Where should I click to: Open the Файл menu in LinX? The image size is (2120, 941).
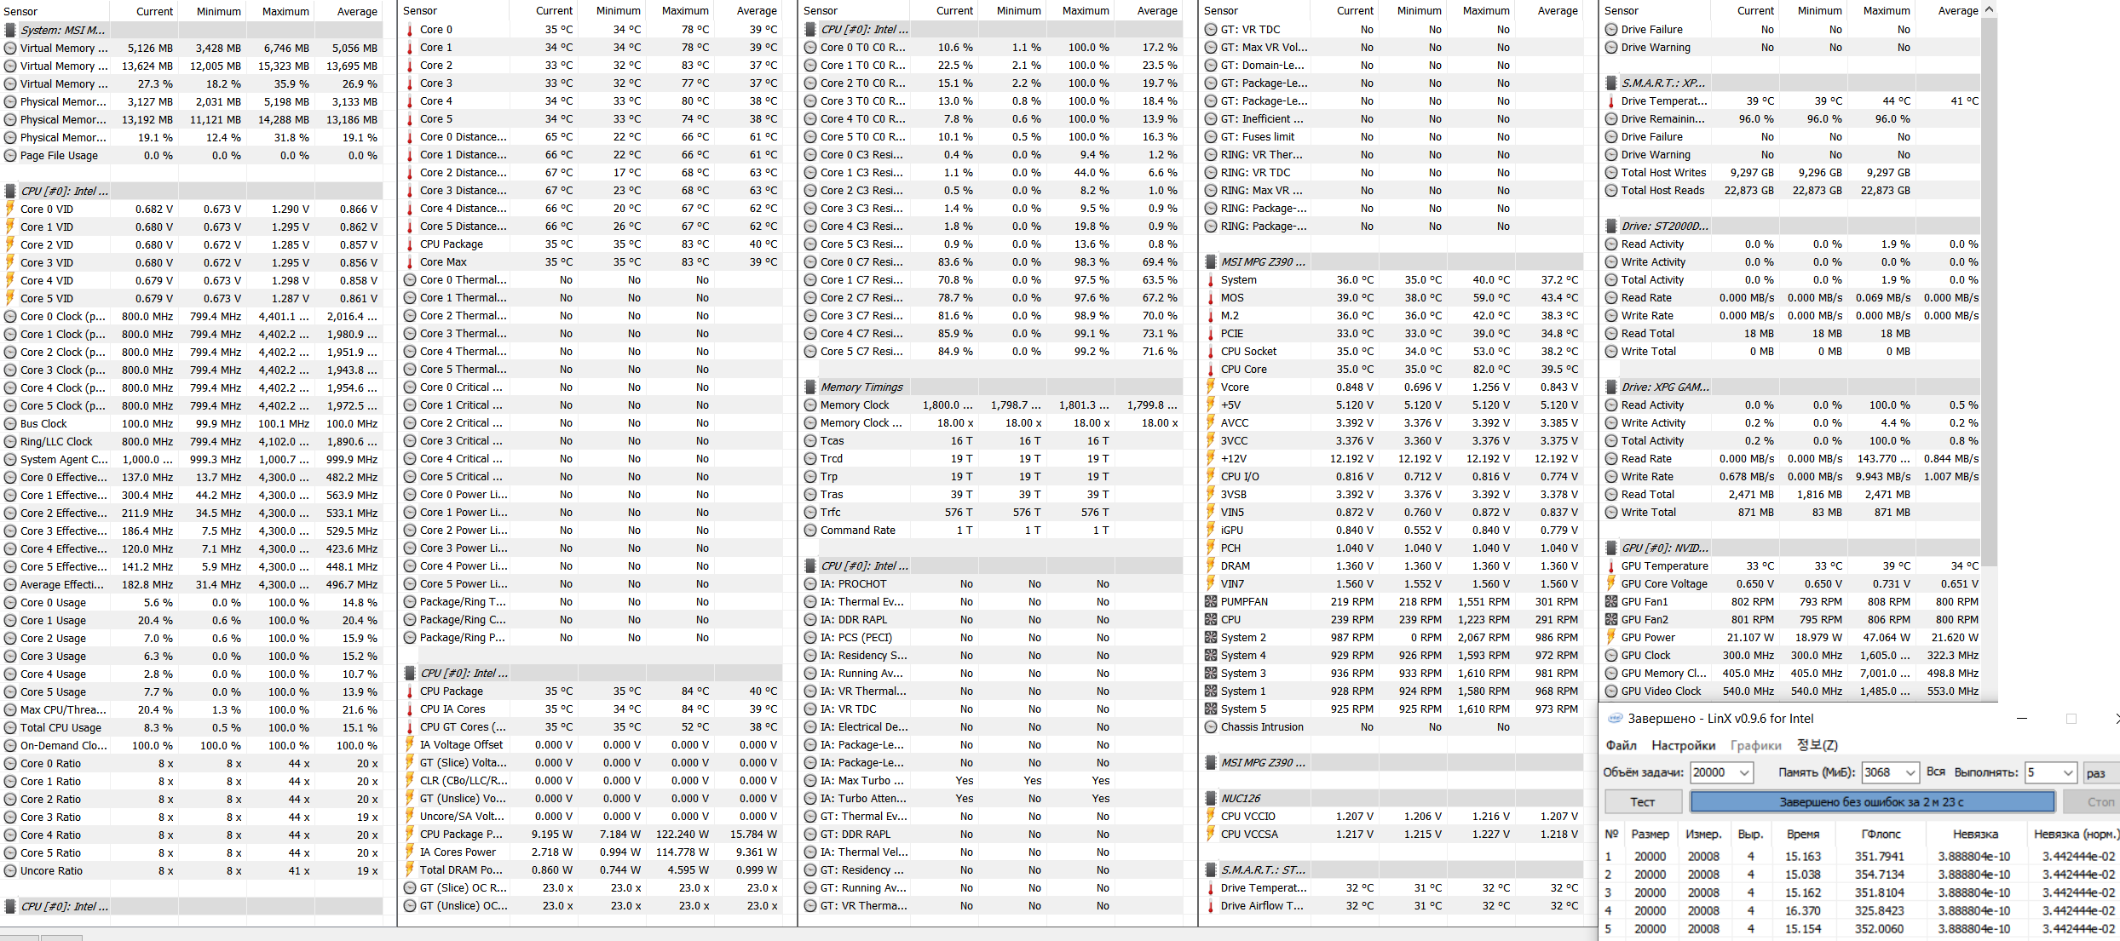[1621, 745]
